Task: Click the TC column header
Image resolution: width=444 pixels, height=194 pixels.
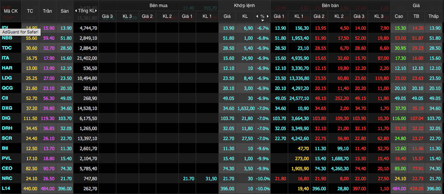Action: pos(30,11)
